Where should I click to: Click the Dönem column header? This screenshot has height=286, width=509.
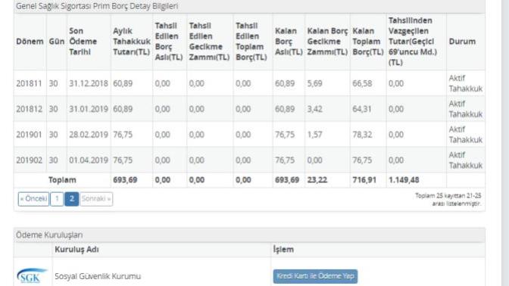[x=30, y=42]
